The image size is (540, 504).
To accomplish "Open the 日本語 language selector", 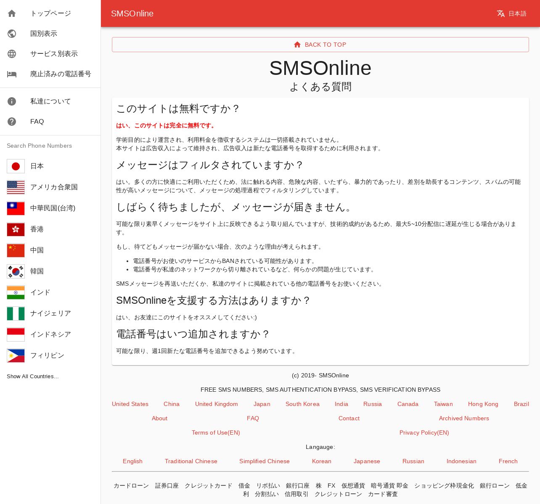I will click(x=511, y=13).
